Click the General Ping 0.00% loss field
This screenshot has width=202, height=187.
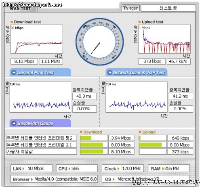[x=84, y=109]
